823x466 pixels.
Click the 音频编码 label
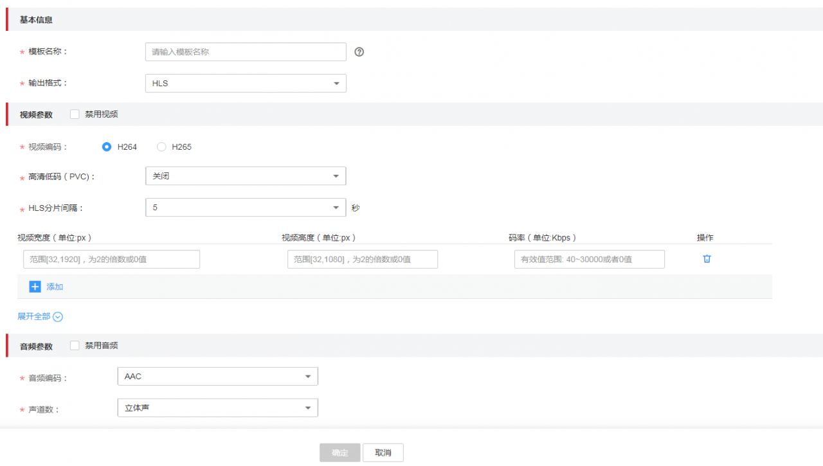tap(48, 378)
